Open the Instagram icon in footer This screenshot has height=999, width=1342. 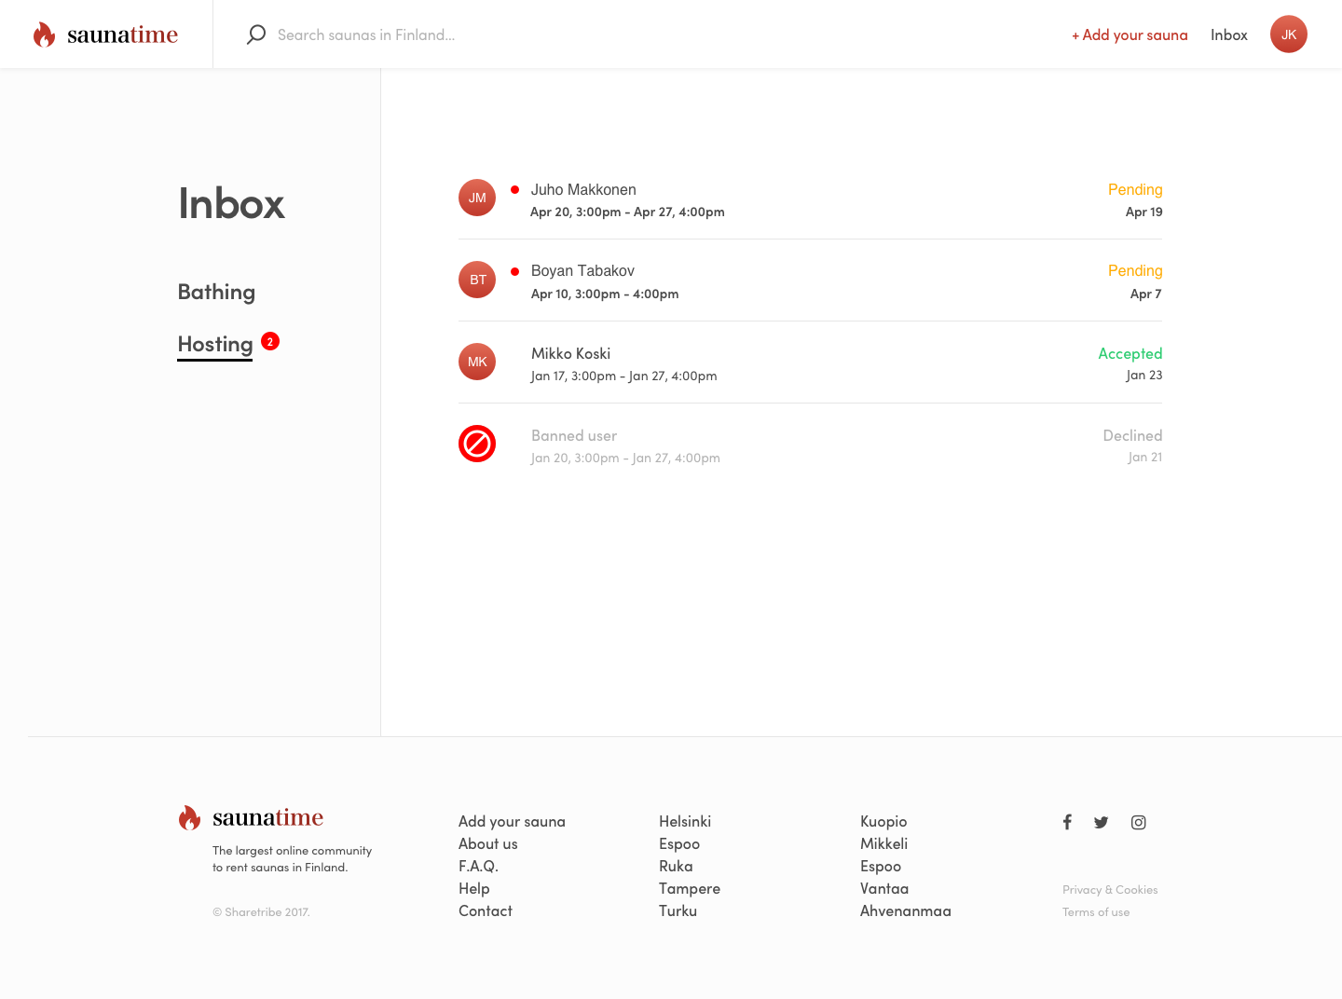1138,822
